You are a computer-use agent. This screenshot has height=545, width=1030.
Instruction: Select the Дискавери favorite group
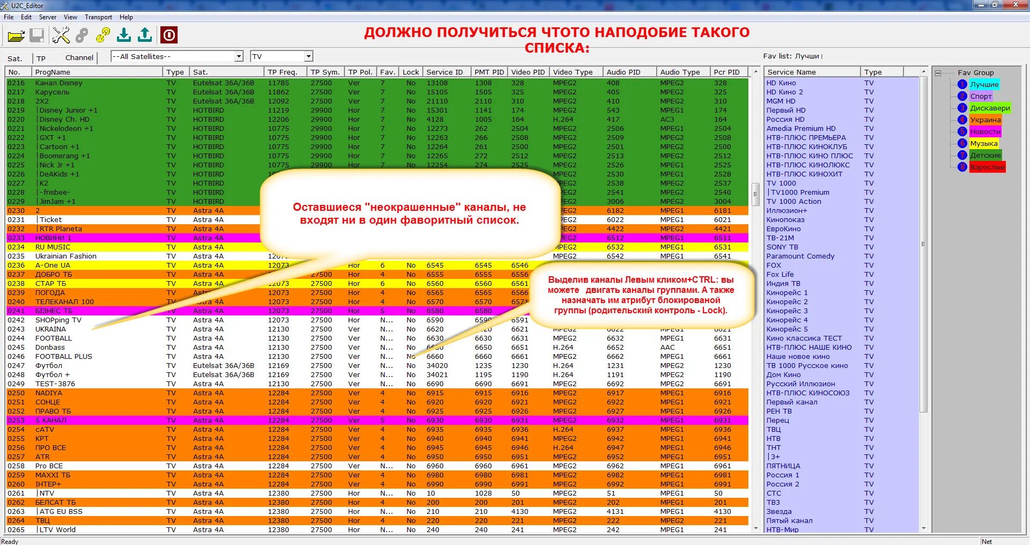point(990,108)
